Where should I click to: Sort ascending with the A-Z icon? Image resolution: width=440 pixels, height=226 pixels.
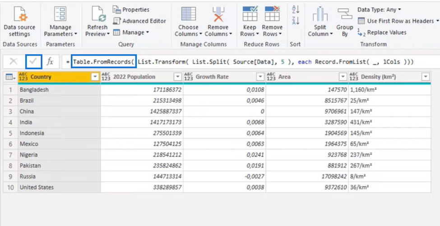[x=296, y=9]
